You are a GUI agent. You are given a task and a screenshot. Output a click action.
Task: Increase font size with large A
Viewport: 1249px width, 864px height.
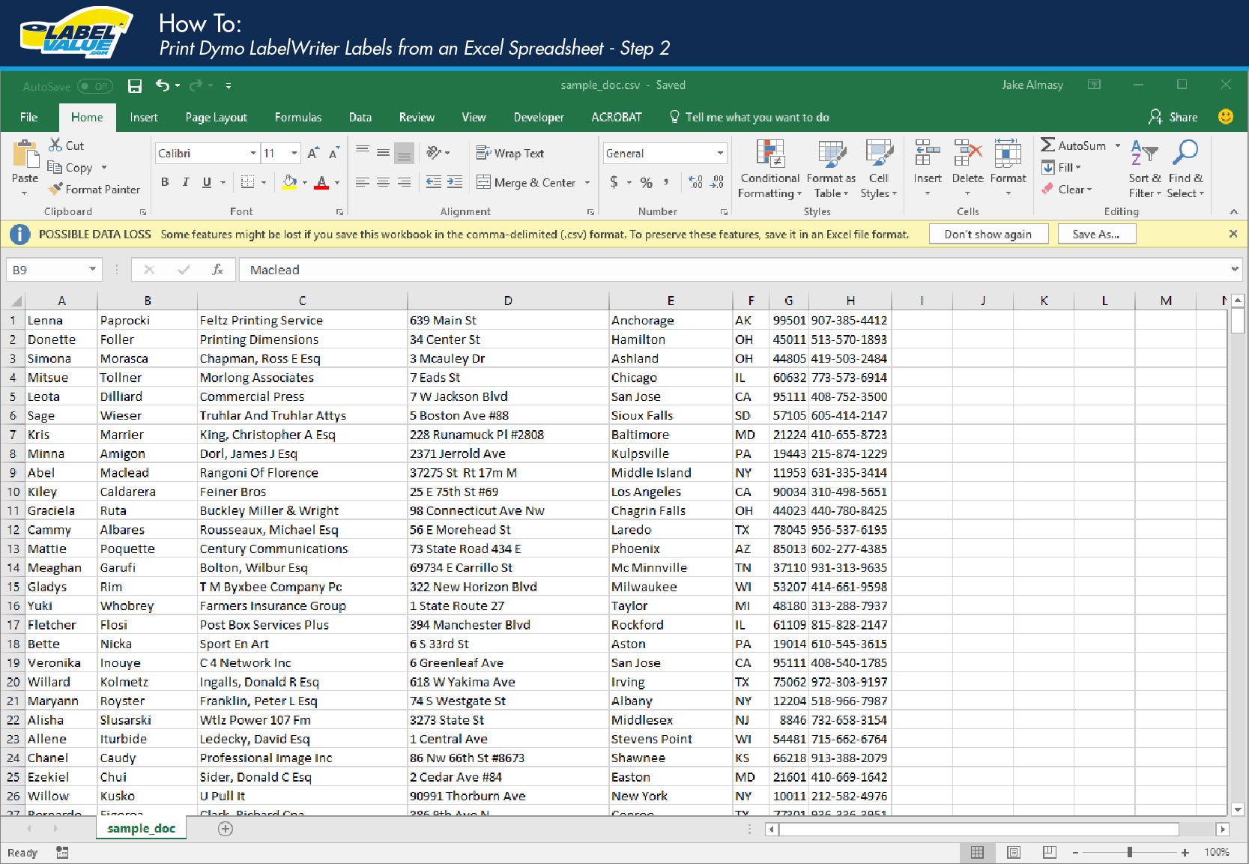pyautogui.click(x=313, y=153)
